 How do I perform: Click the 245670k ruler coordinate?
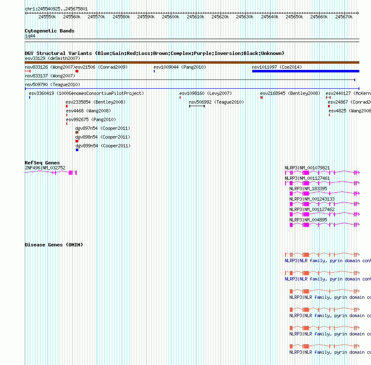(344, 17)
